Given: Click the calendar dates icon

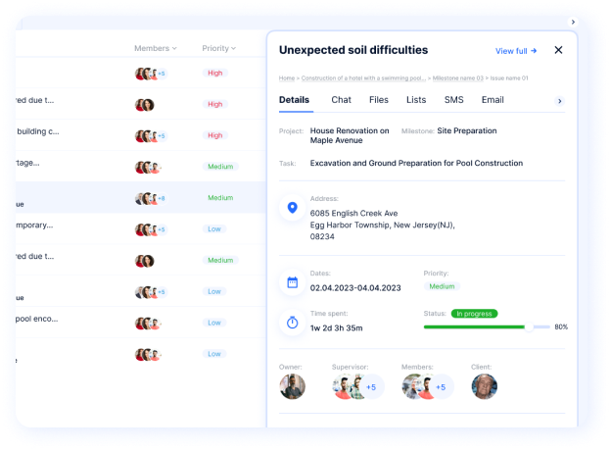Looking at the screenshot, I should pos(292,282).
